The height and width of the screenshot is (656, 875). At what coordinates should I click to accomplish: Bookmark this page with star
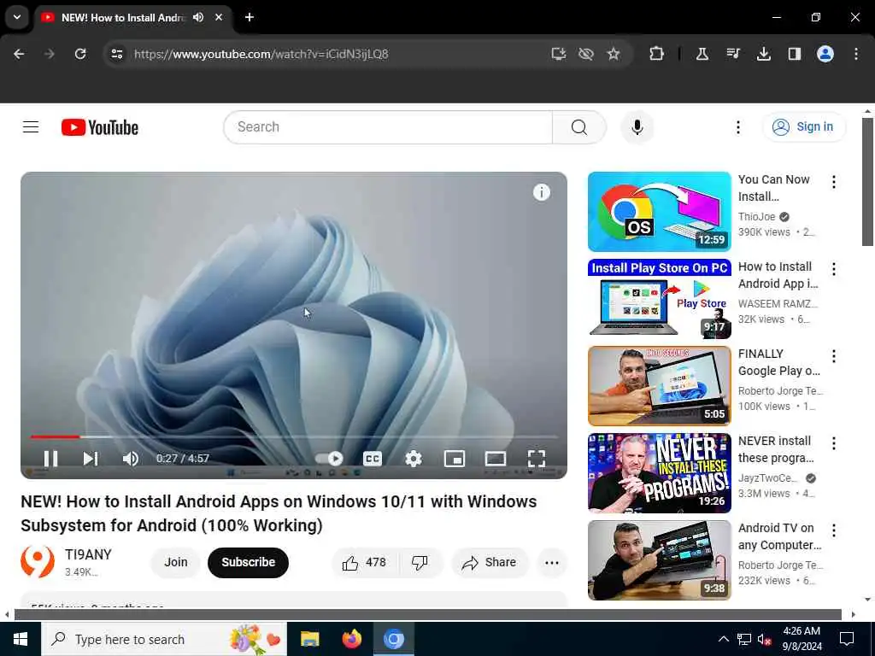pos(614,54)
